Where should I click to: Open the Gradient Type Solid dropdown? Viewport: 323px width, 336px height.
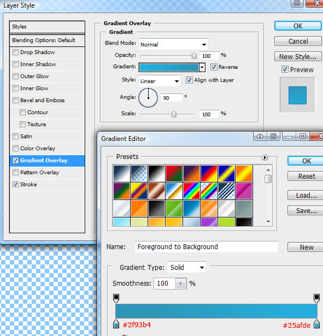pyautogui.click(x=186, y=267)
